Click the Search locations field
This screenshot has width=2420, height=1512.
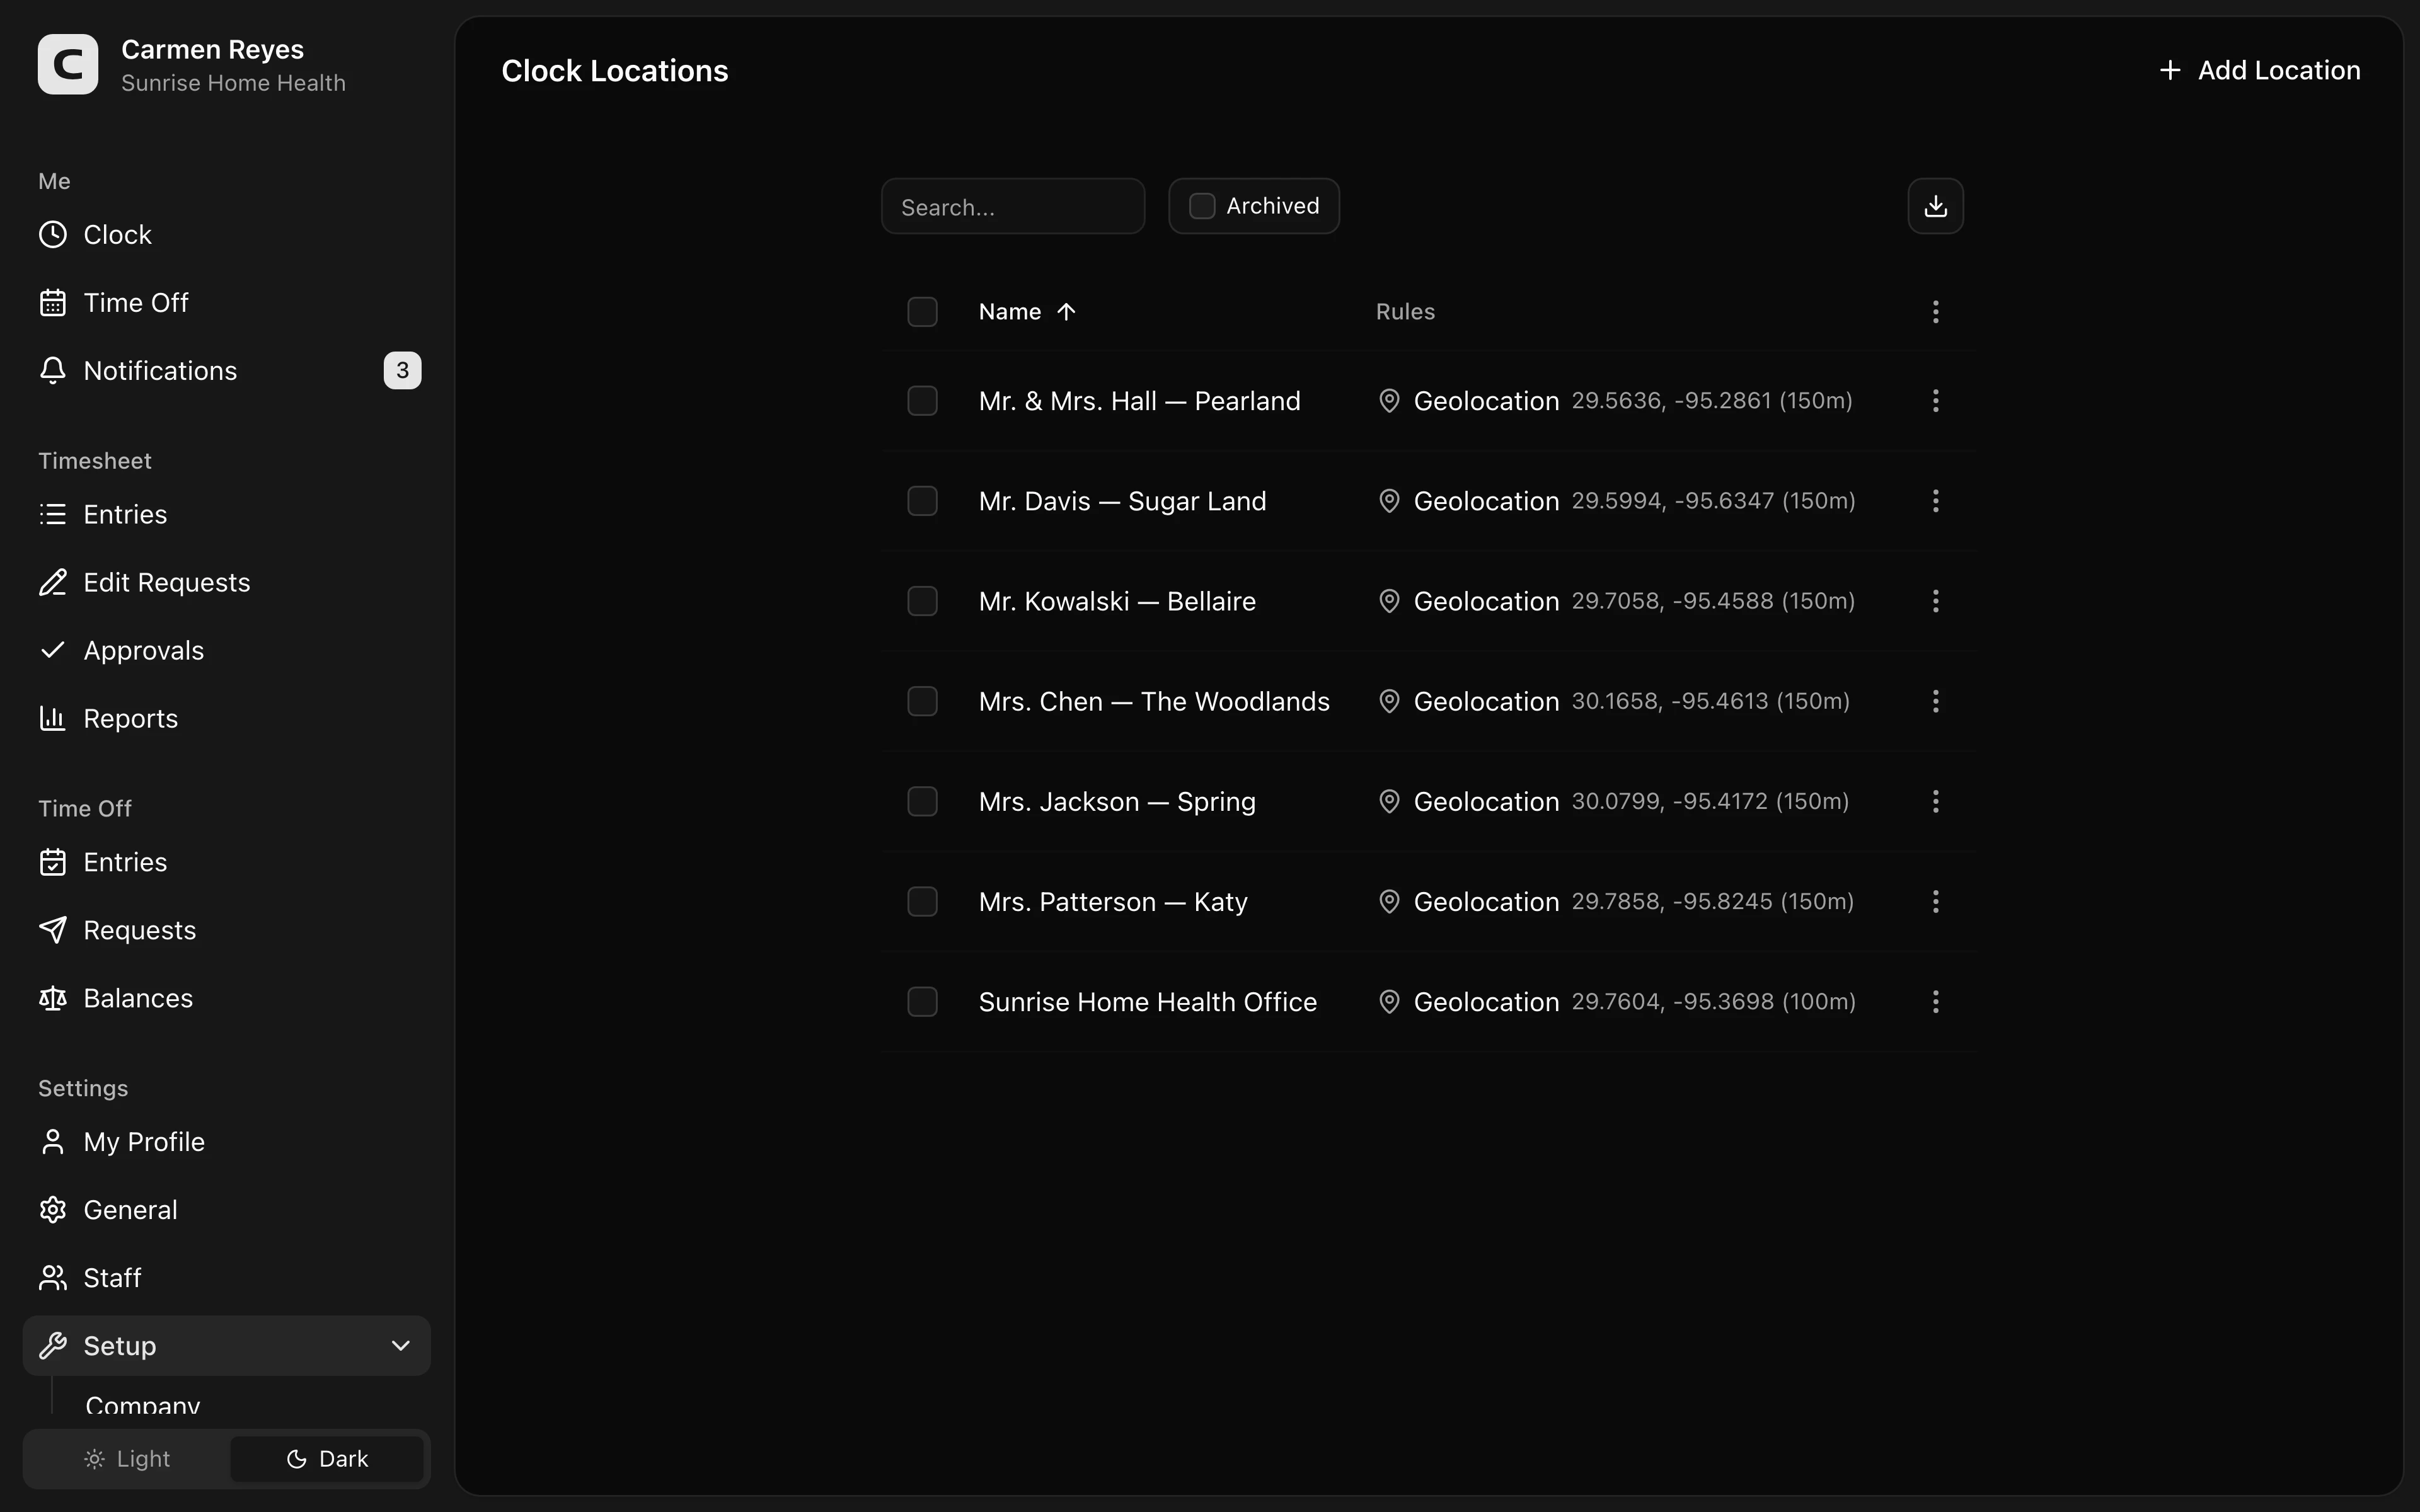[x=1013, y=207]
